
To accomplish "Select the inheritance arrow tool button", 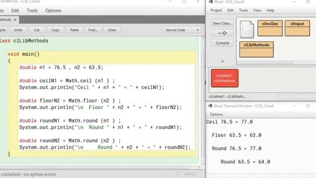I will click(x=222, y=33).
